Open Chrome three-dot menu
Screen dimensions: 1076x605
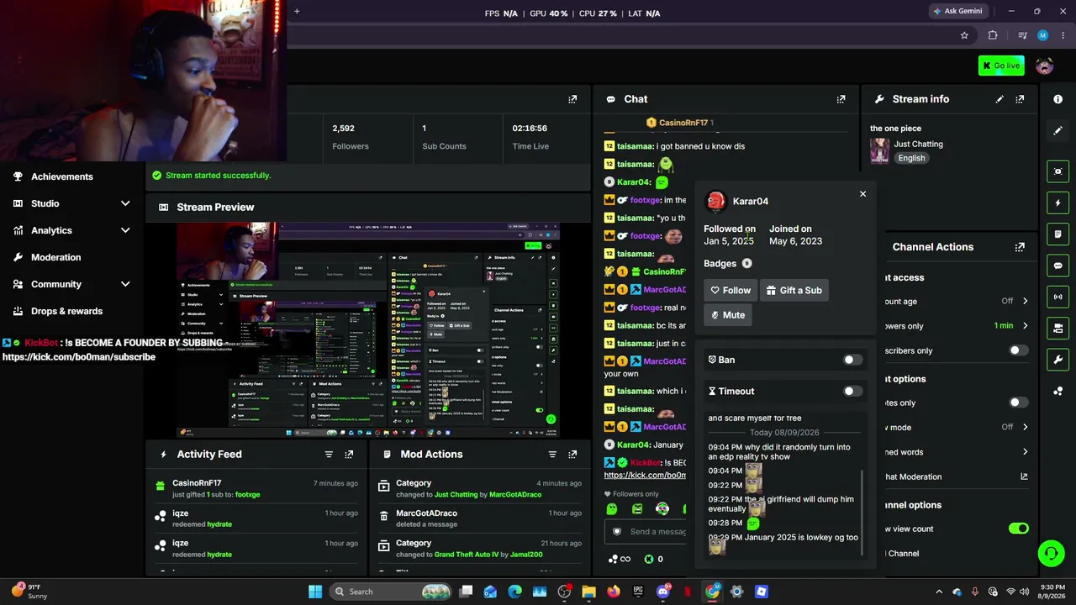point(1063,35)
